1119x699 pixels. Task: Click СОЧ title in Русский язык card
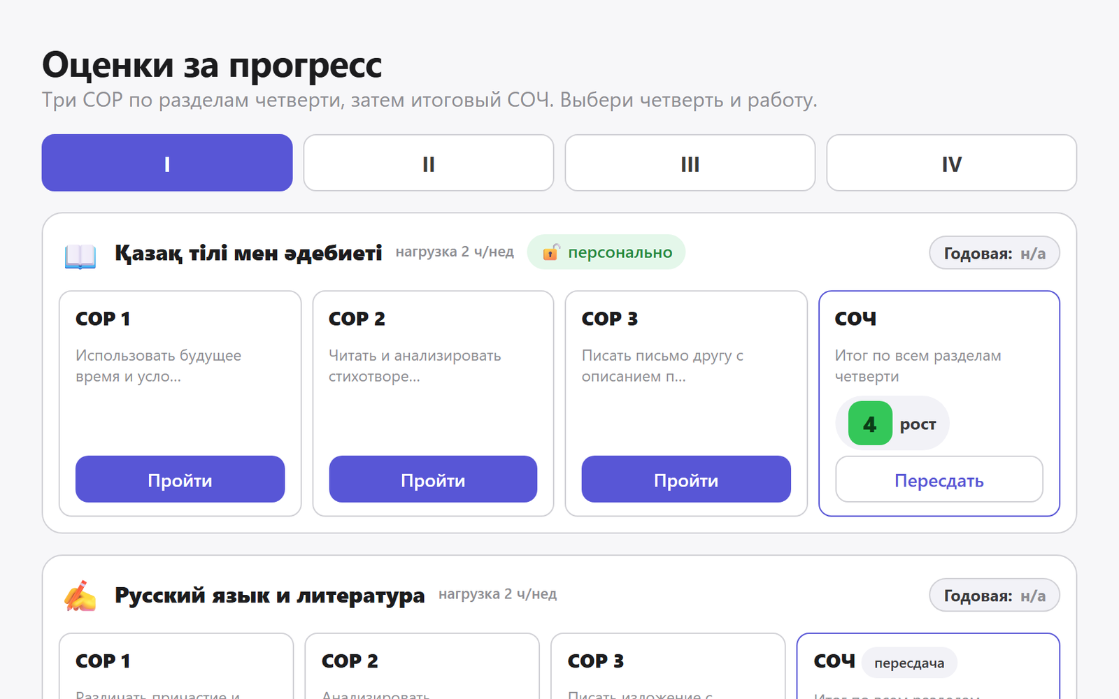[834, 661]
